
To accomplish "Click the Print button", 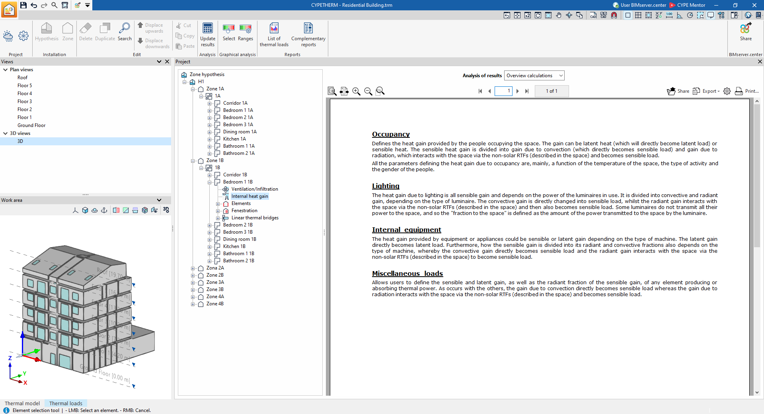I will [747, 91].
